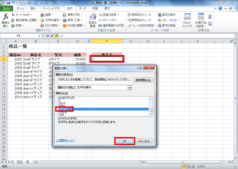
Task: Select Normal view in status bar
Action: [184, 166]
